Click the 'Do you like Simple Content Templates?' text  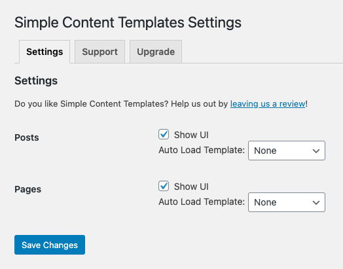91,103
